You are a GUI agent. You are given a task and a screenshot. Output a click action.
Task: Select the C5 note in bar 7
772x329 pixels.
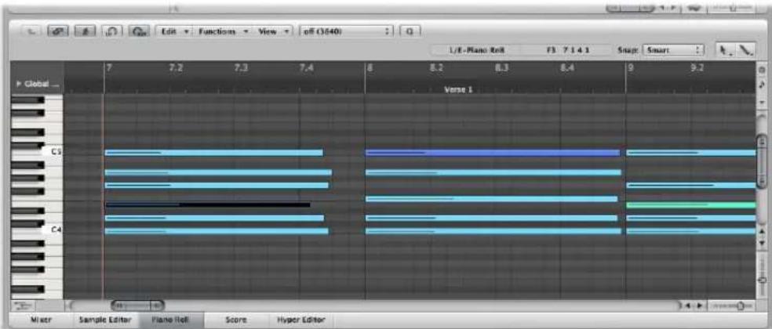(214, 153)
